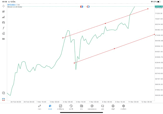Image resolution: width=163 pixels, height=114 pixels.
Task: Open the กล่องจดหมาย (Mailbox) tab
Action: (92, 107)
